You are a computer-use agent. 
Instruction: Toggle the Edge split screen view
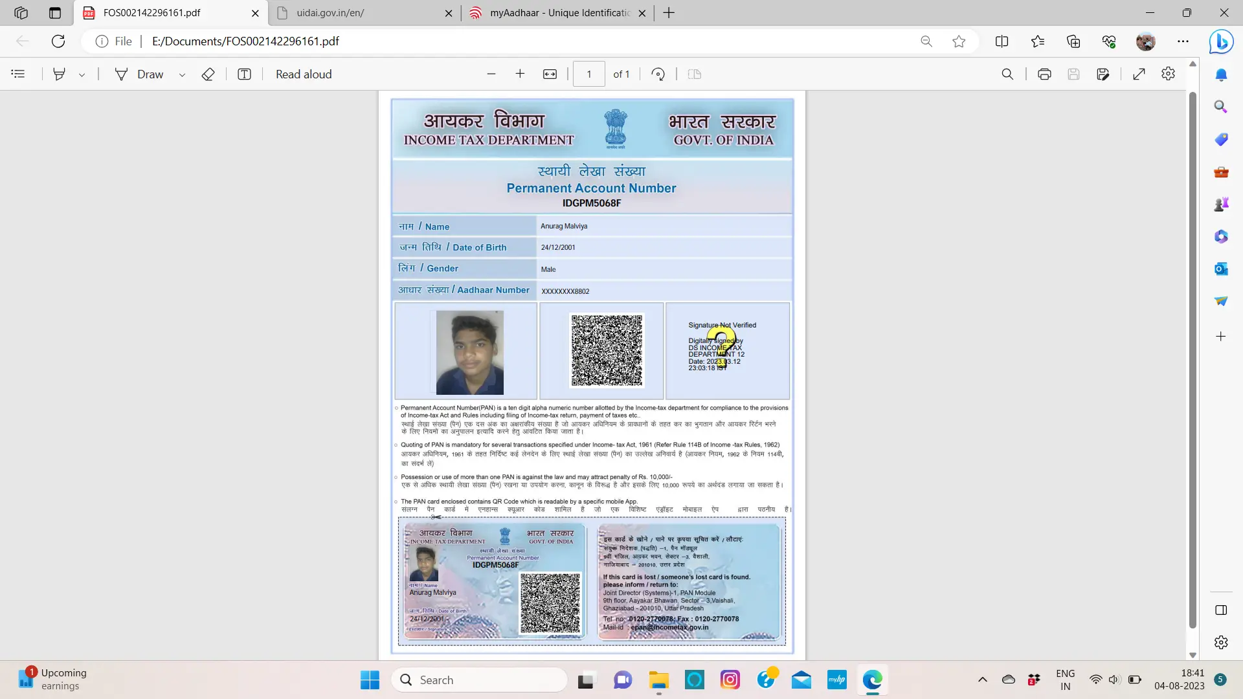(x=1002, y=41)
